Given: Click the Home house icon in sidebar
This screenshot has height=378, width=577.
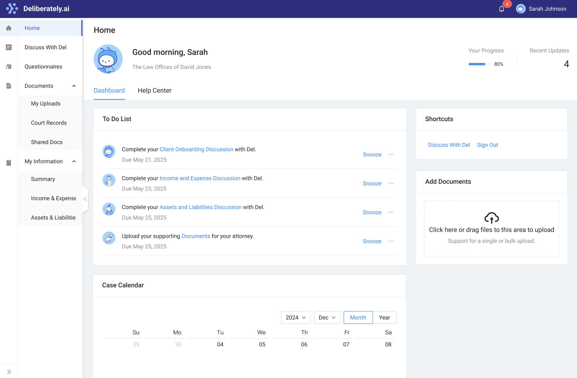Looking at the screenshot, I should click(9, 28).
